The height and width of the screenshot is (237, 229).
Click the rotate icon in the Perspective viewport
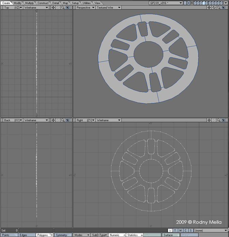pos(214,8)
